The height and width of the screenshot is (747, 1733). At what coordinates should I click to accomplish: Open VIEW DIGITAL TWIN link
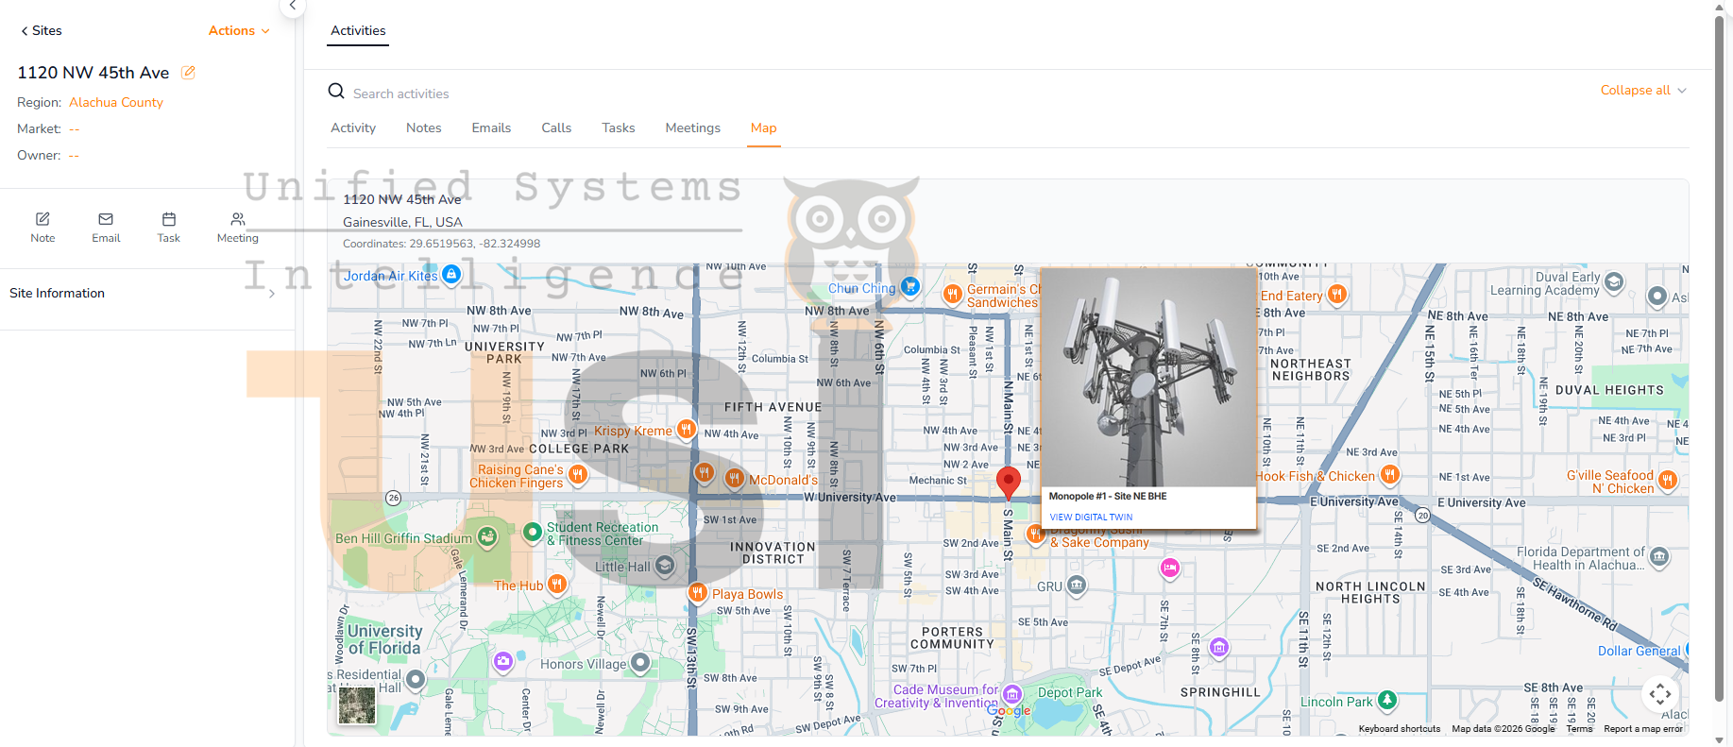pyautogui.click(x=1091, y=518)
